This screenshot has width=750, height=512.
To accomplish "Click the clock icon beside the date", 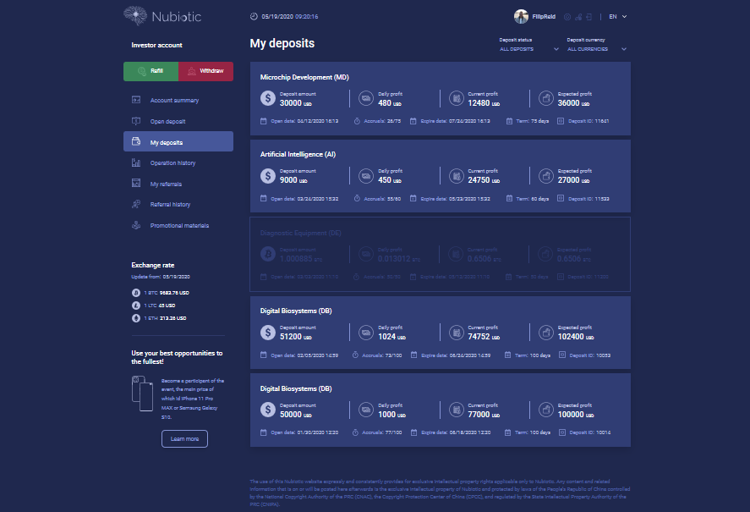I will point(254,16).
